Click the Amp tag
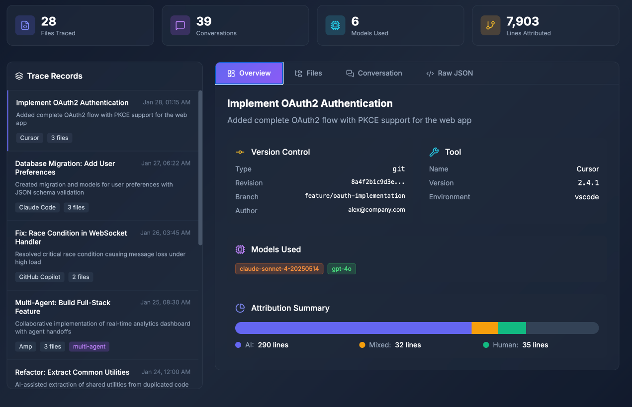The width and height of the screenshot is (632, 407). coord(26,346)
